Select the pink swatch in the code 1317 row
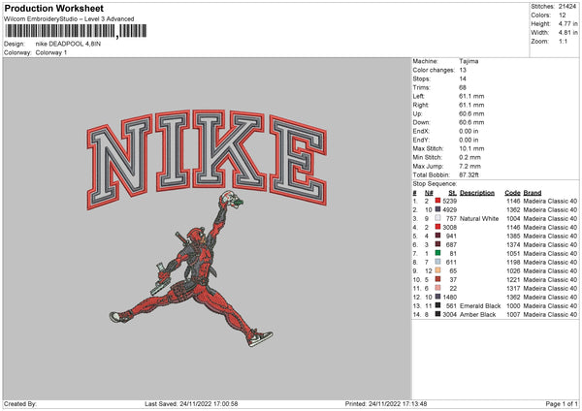This screenshot has width=582, height=411. [x=438, y=288]
